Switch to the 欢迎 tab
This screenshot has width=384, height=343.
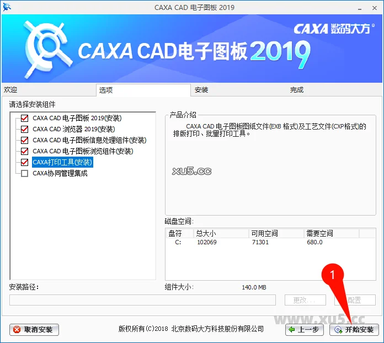pos(11,90)
